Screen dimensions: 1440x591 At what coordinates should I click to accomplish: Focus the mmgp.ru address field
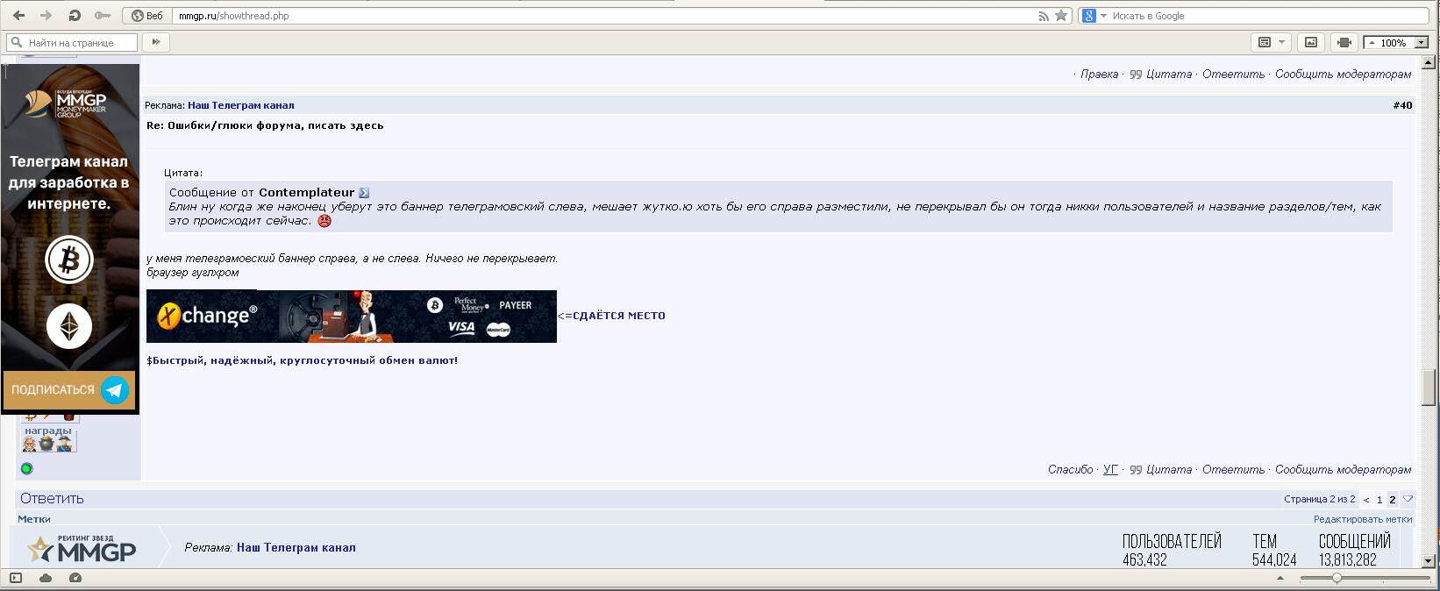[x=605, y=16]
